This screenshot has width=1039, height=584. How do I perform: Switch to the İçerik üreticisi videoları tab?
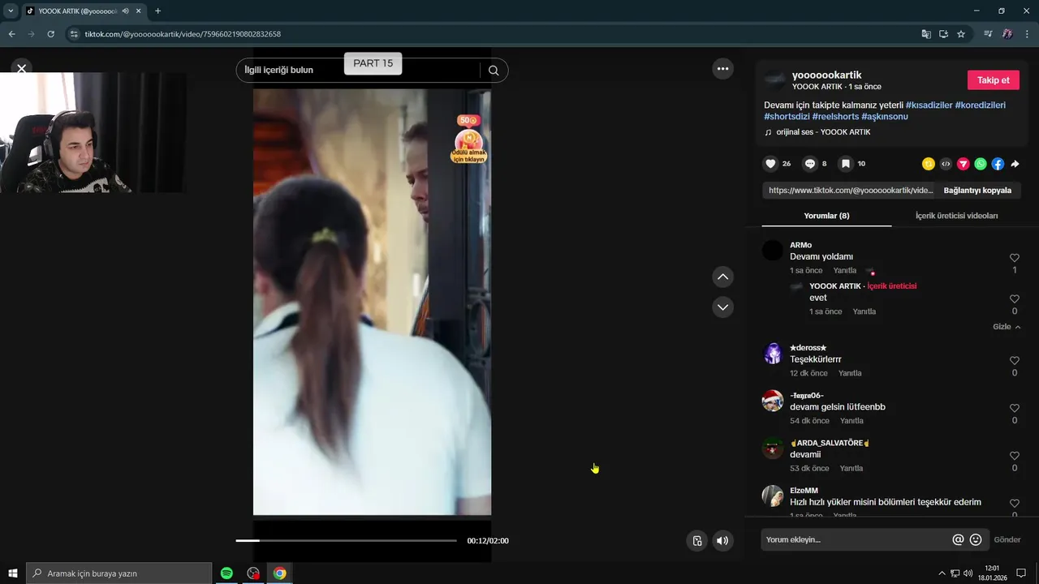coord(956,216)
